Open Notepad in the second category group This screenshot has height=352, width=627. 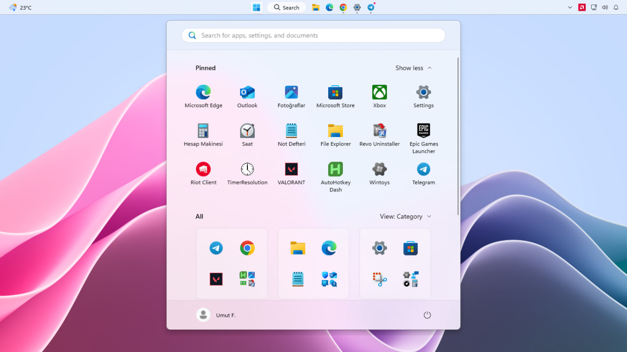pyautogui.click(x=298, y=279)
